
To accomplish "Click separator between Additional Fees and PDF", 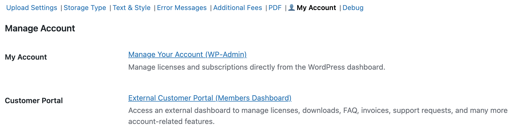I will tap(266, 8).
